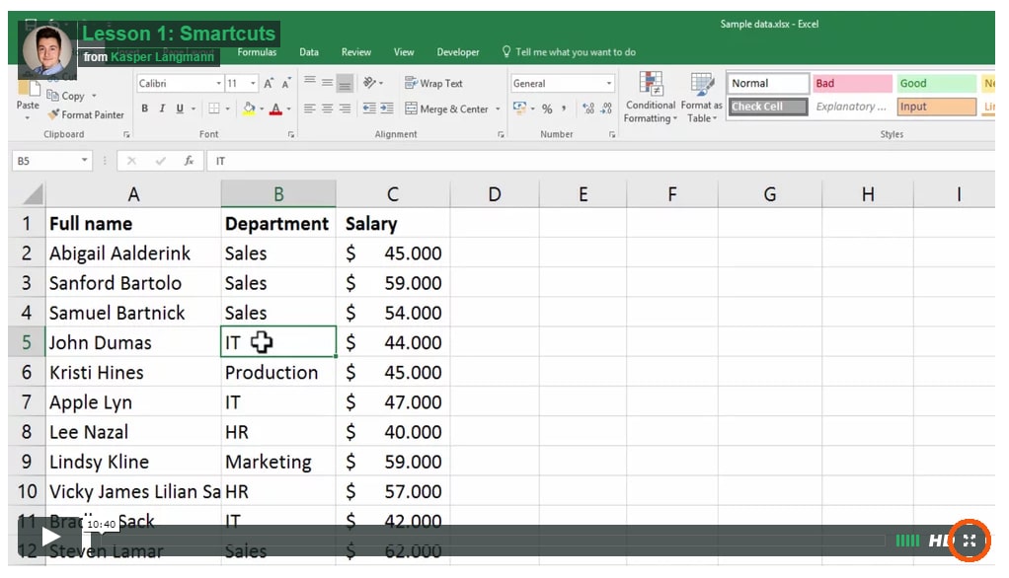Click Decrease Decimal icon
This screenshot has width=1009, height=578.
pyautogui.click(x=606, y=108)
